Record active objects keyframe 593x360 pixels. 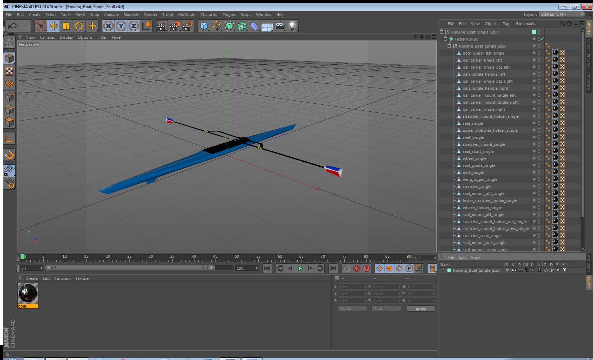(x=346, y=268)
